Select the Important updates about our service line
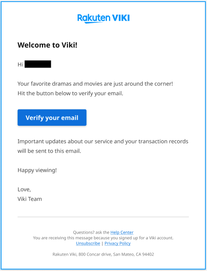 coord(103,141)
